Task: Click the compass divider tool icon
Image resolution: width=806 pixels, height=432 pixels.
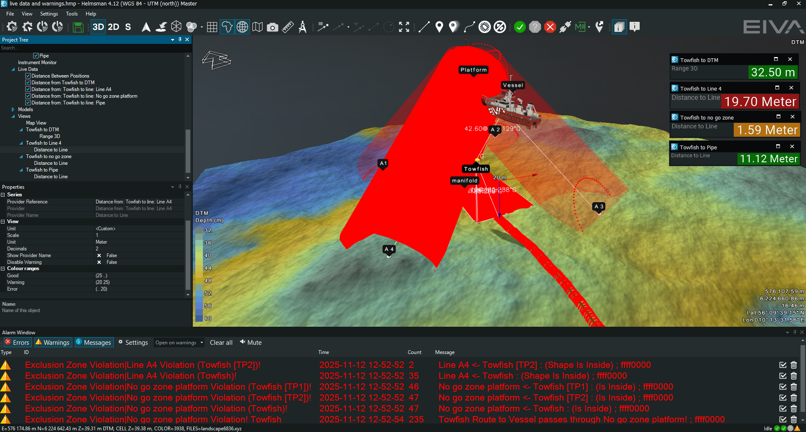Action: point(302,27)
